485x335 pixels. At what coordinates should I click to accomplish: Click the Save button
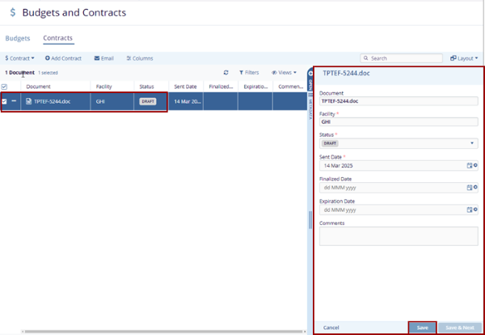pyautogui.click(x=422, y=327)
